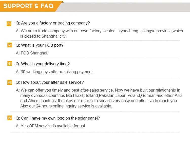This screenshot has width=190, height=141.
Task: Click the FOB Shanghai answer
Action: point(32,53)
